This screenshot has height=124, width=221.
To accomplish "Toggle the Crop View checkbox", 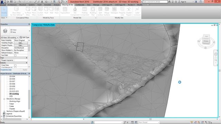I will (x=15, y=65).
